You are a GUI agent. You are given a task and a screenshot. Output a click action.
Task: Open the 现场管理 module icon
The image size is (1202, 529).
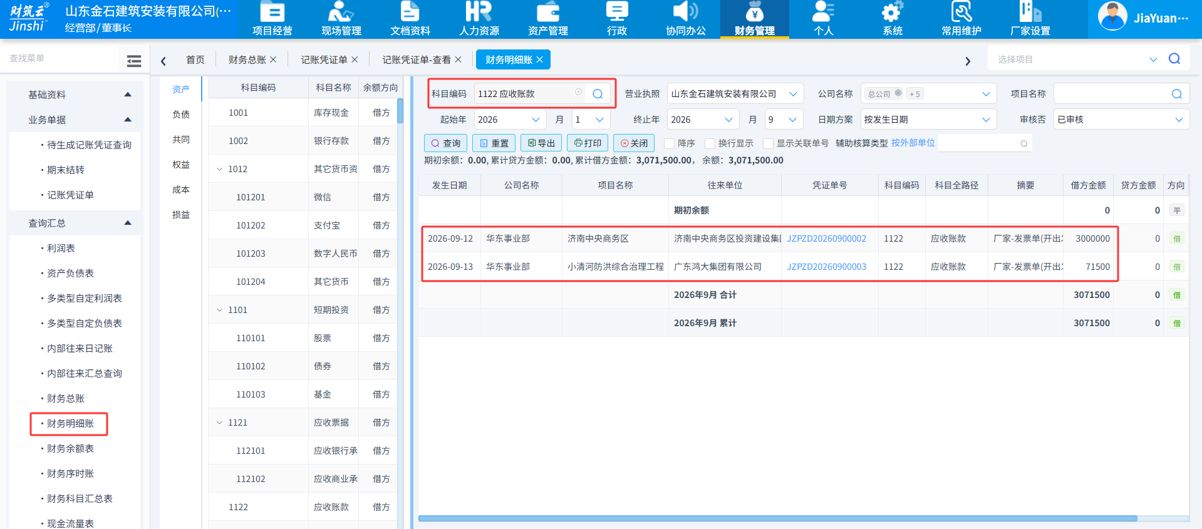pyautogui.click(x=341, y=19)
